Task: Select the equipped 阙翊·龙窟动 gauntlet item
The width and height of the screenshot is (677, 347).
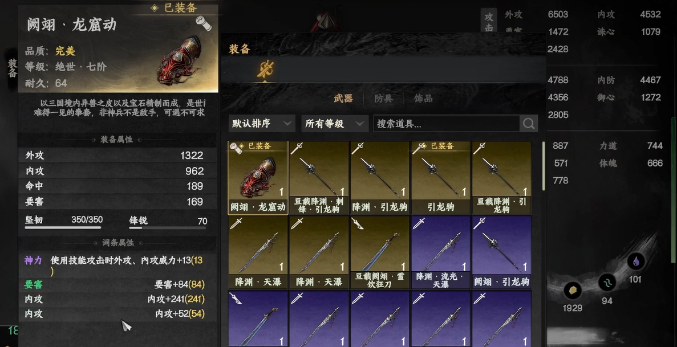Action: (x=258, y=178)
